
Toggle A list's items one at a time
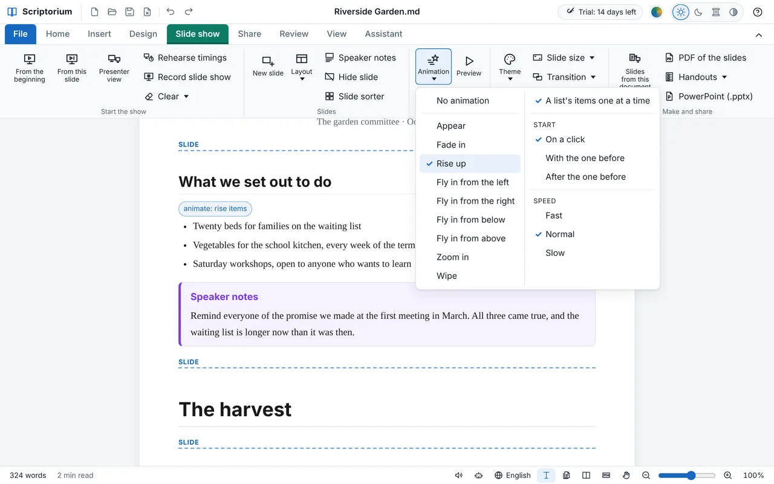pos(593,101)
